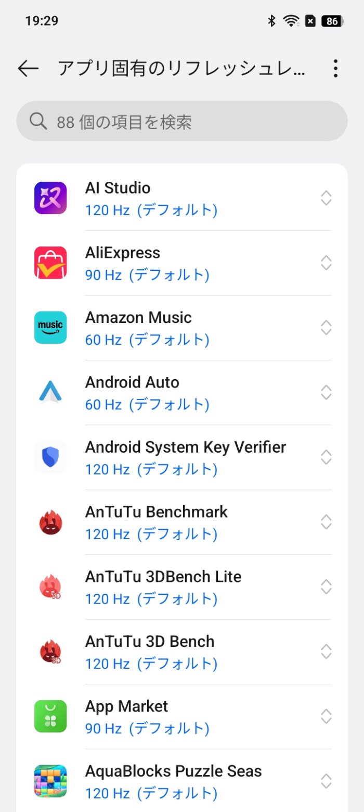The image size is (364, 812).
Task: Expand App Market's refresh rate dropdown
Action: 326,716
